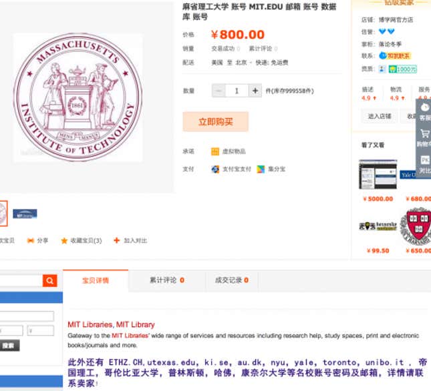This screenshot has width=431, height=391.
Task: Click the 集分宝 payment icon
Action: coord(261,169)
